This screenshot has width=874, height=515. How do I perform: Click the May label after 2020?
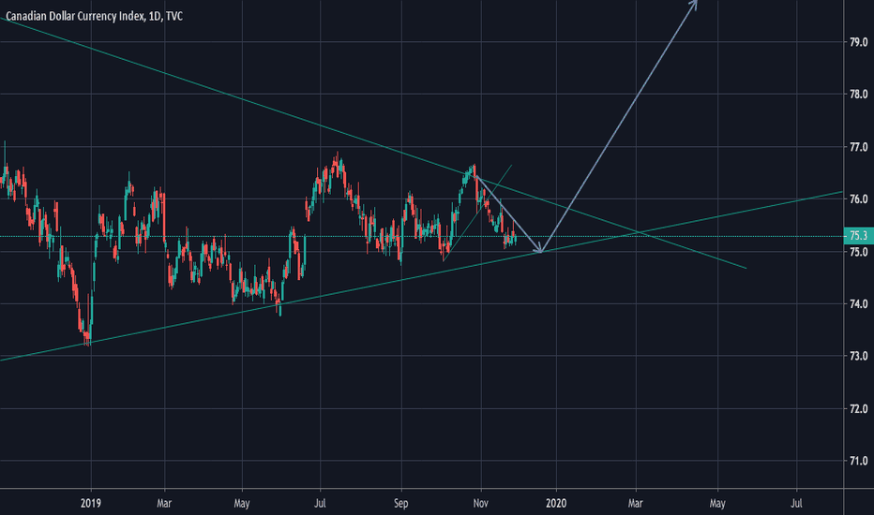pyautogui.click(x=717, y=504)
